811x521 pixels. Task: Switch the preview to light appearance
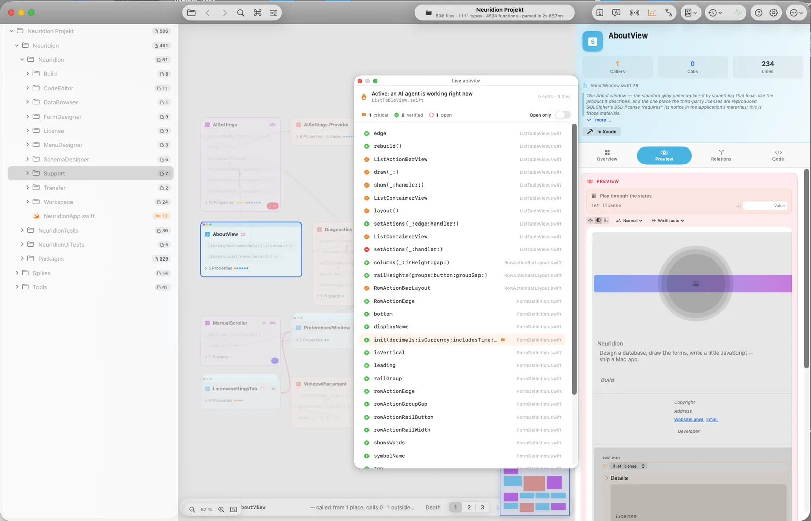tap(591, 220)
